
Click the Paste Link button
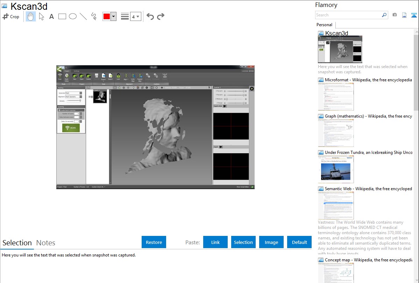tap(215, 242)
